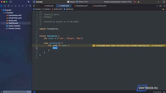Click the Example scheme selector
The image size is (166, 93).
point(71,2)
